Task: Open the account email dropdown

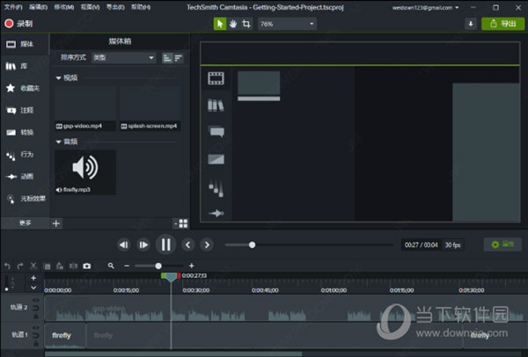Action: pos(425,7)
